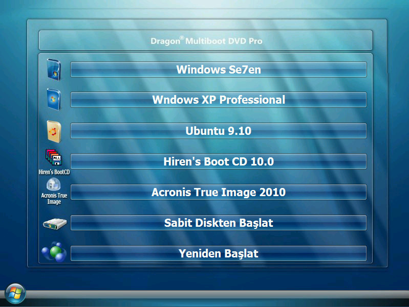Viewport: 409px width, 307px height.
Task: Choose Yeniden Başlat to reboot
Action: point(219,253)
